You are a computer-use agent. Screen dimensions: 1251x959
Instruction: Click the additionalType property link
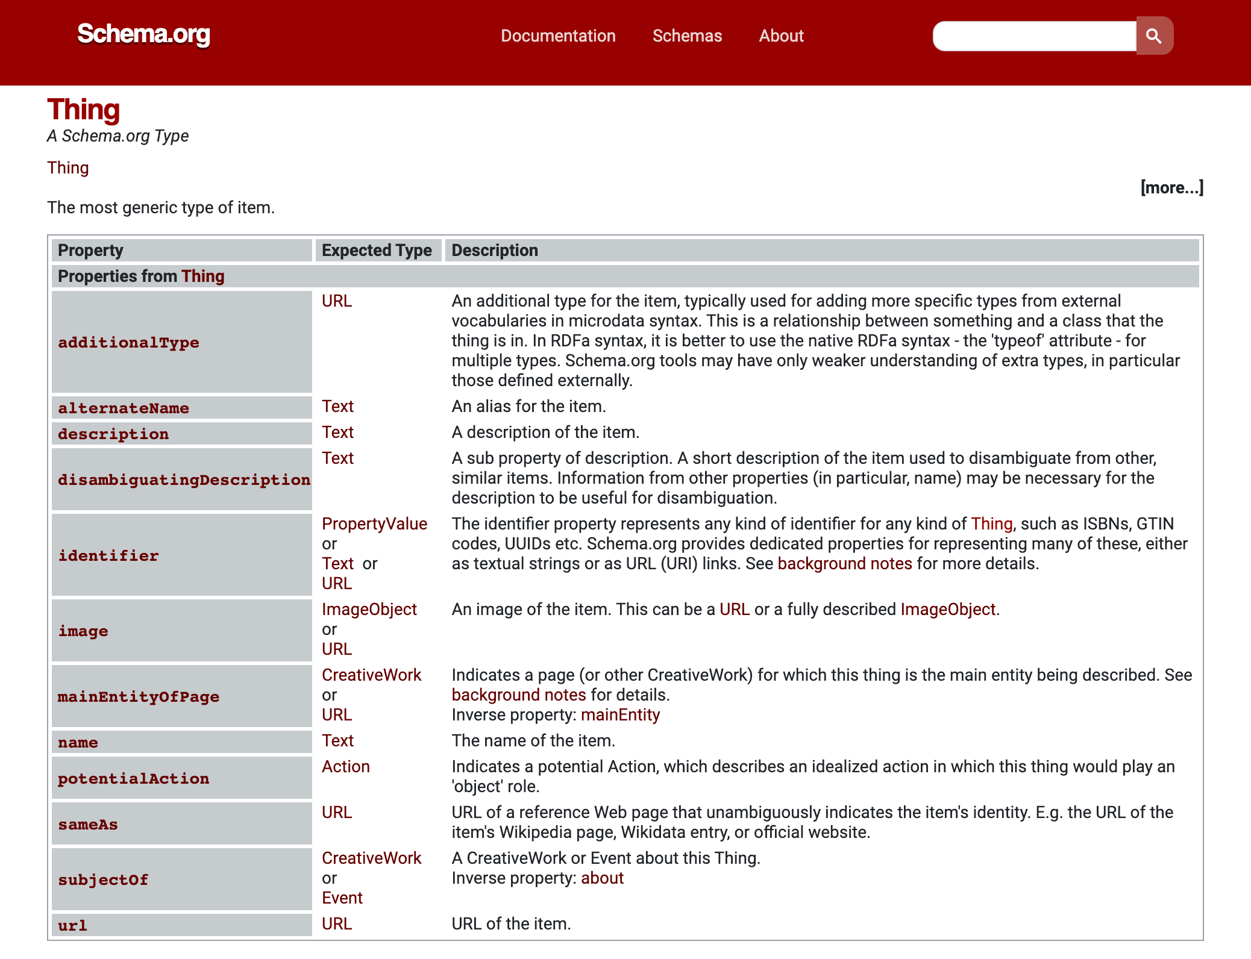129,342
